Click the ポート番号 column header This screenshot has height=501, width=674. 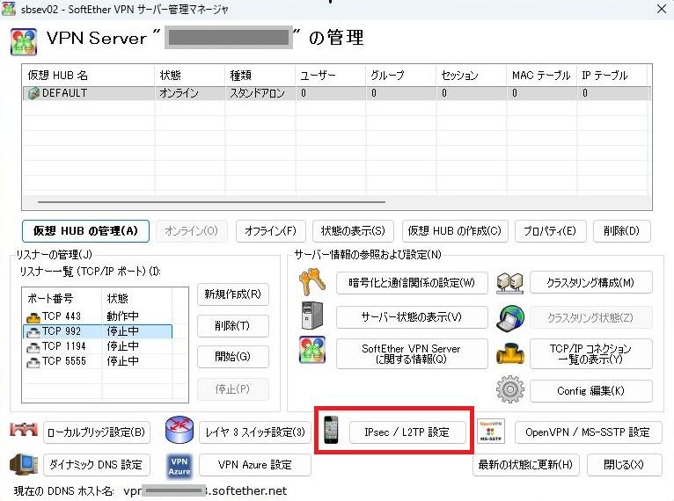tap(62, 298)
